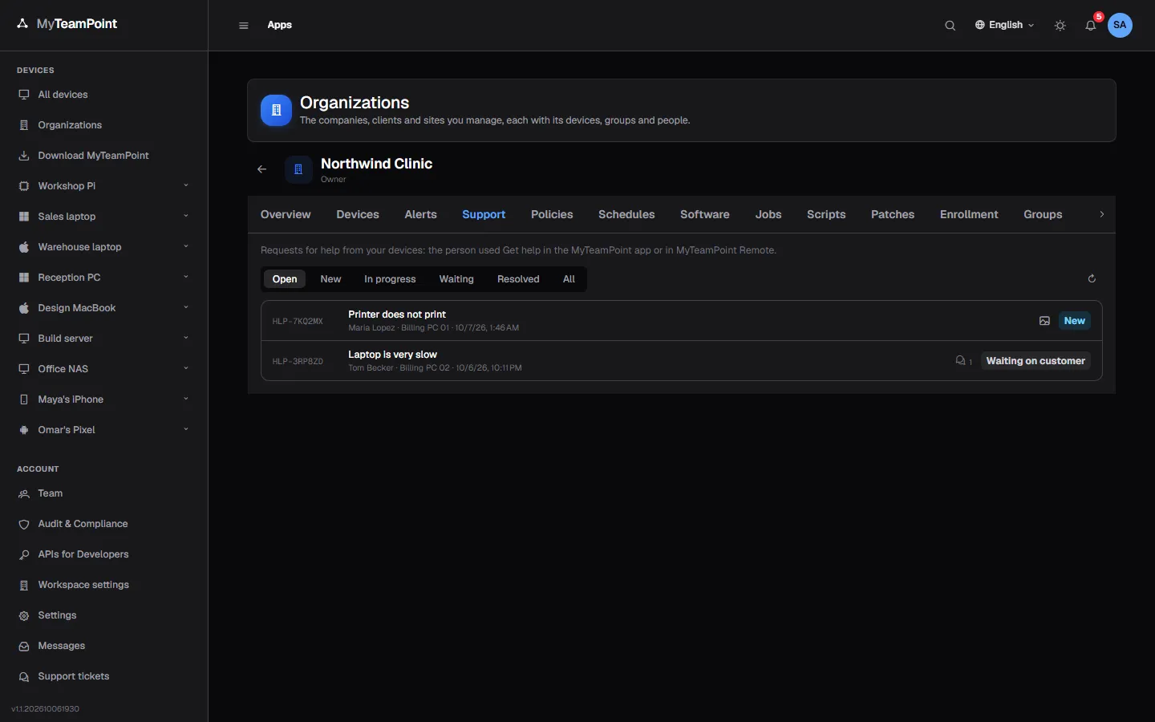Expand the Office NAS chevron
The width and height of the screenshot is (1155, 722).
186,368
